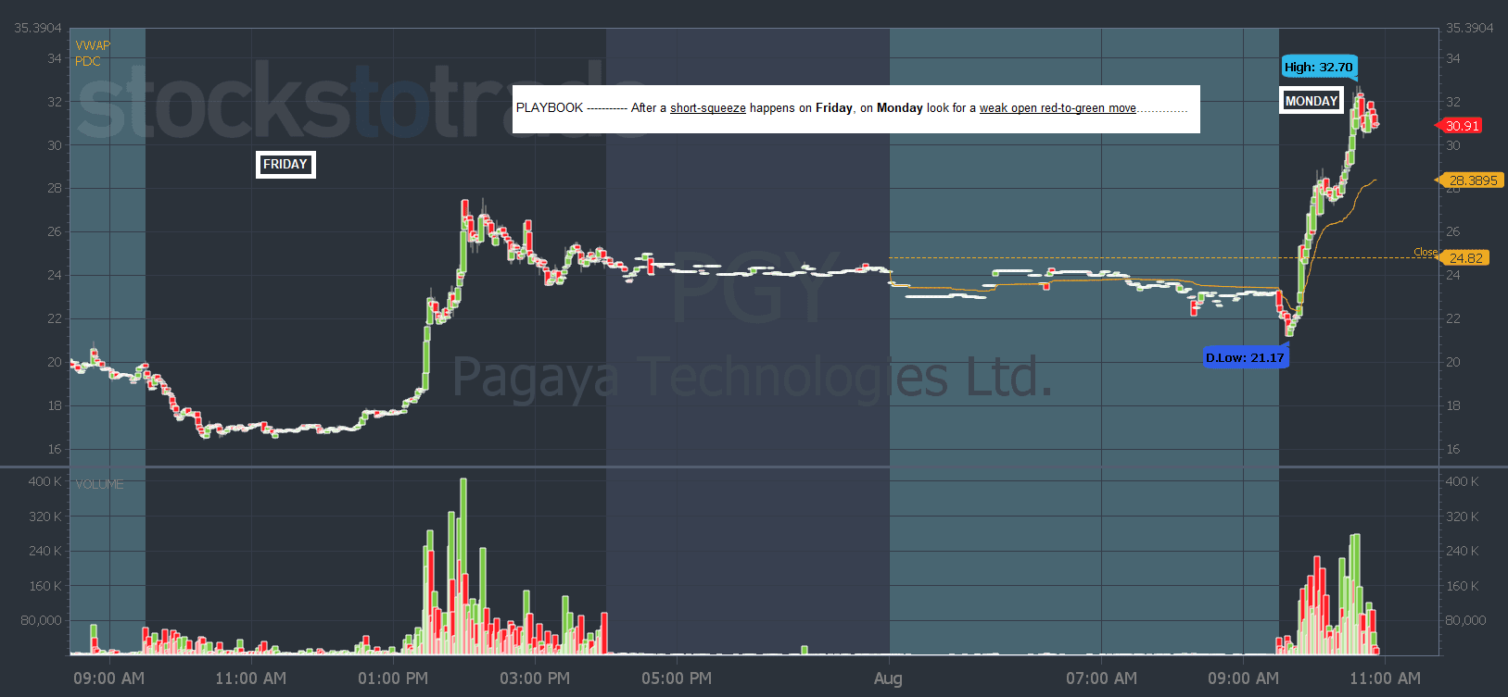Click the Close label near dashed line

pyautogui.click(x=1425, y=252)
